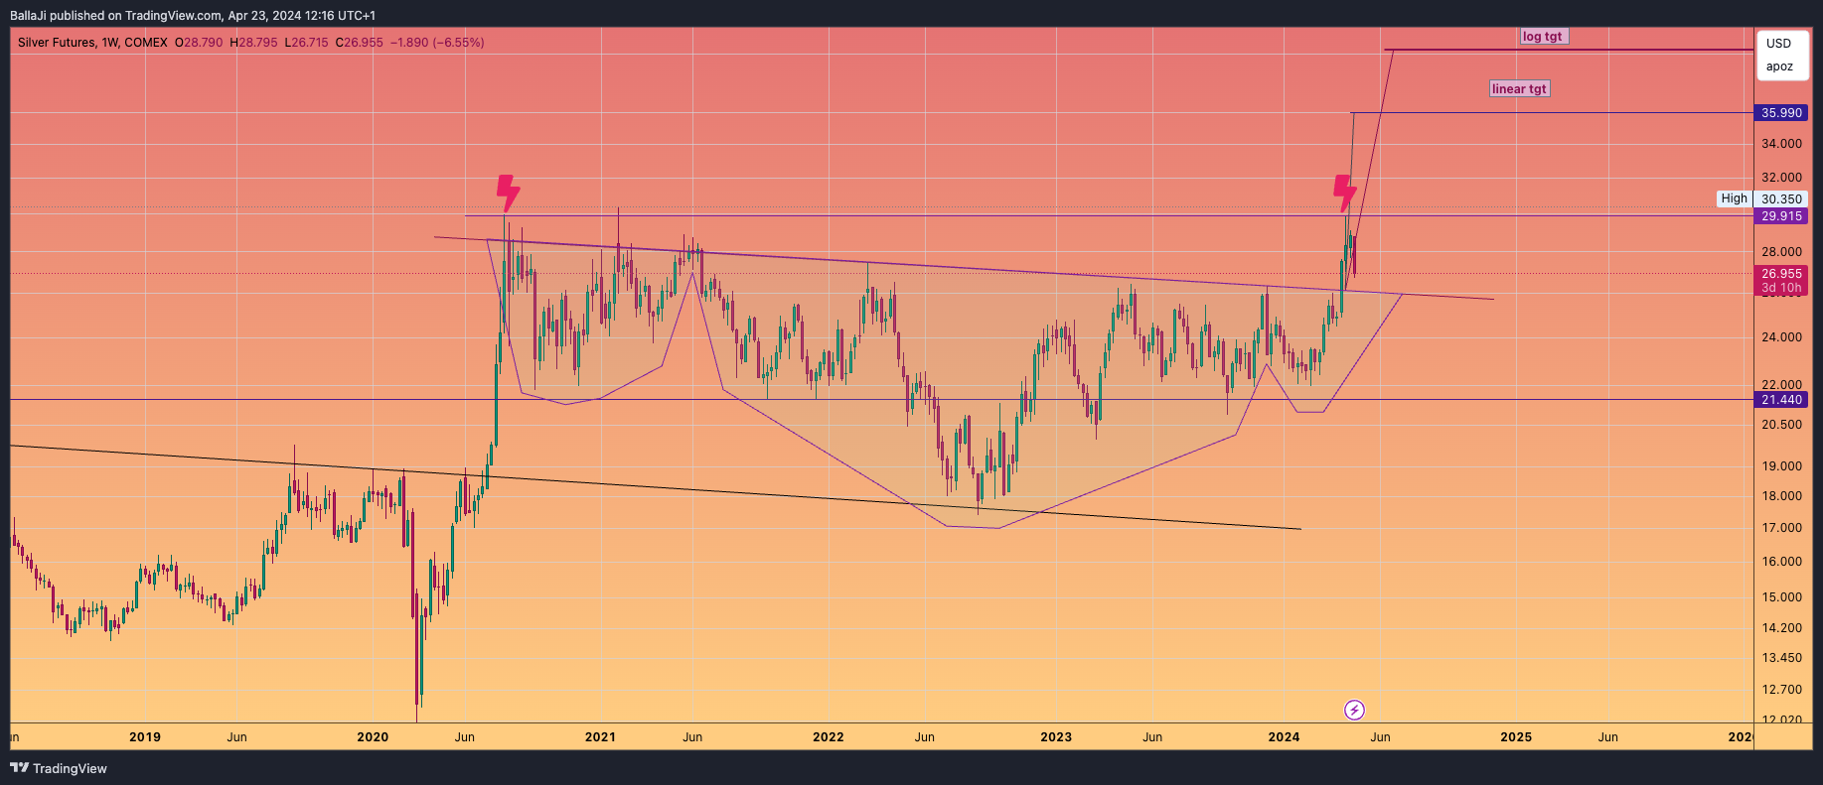The image size is (1823, 785).
Task: Click the 20.500 price axis label
Action: pyautogui.click(x=1781, y=425)
